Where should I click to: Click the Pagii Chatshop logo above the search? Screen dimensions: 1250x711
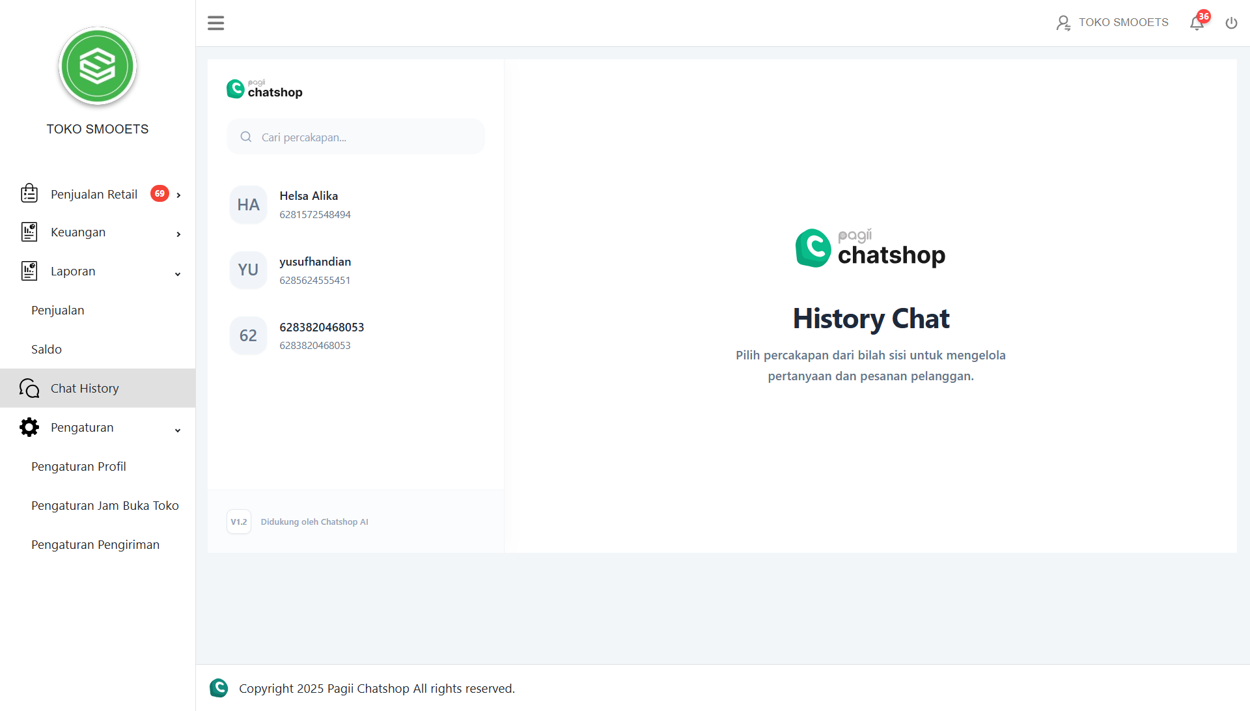(x=264, y=89)
